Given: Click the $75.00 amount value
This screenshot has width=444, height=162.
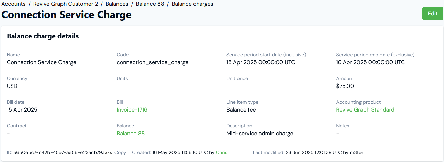Looking at the screenshot, I should (x=345, y=86).
